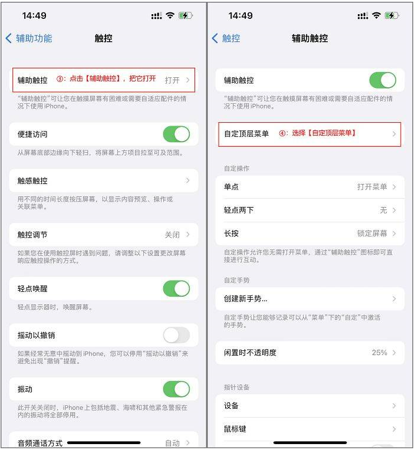Open the 长按 option showing 锁定屏幕

[x=310, y=234]
